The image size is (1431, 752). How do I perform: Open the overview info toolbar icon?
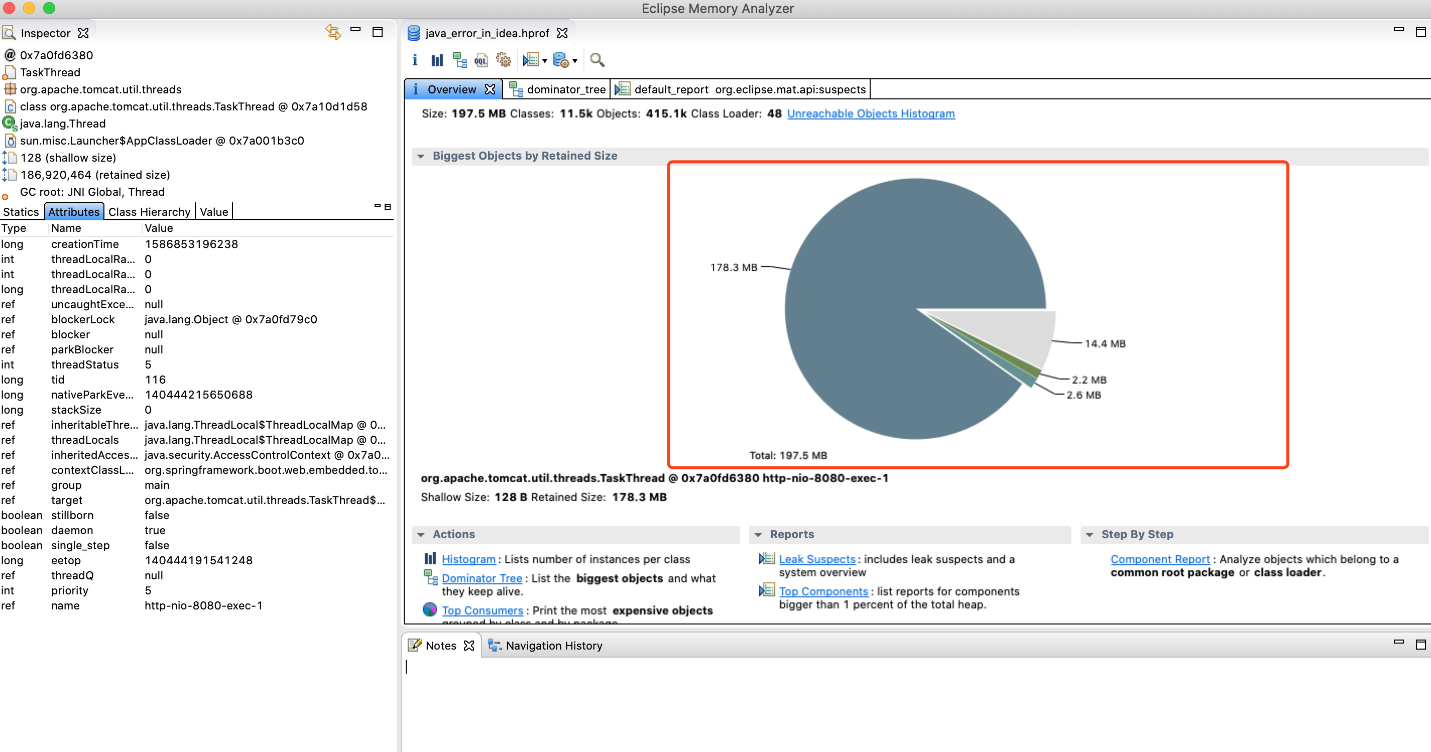414,60
